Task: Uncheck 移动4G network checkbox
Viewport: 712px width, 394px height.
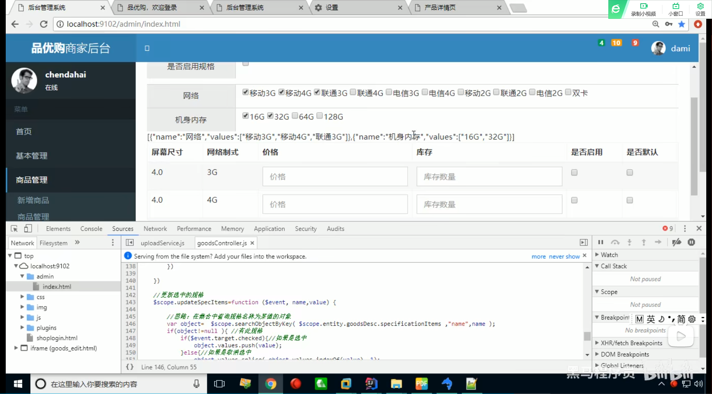Action: (x=281, y=92)
